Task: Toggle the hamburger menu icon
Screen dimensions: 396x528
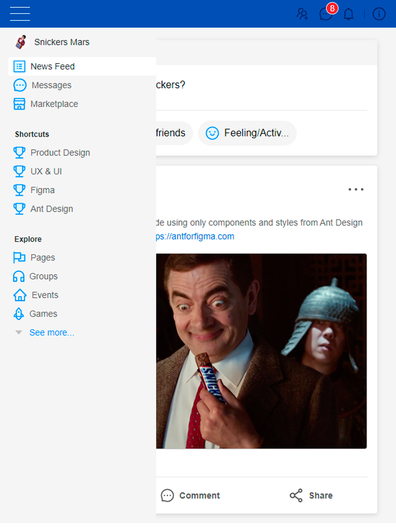Action: tap(20, 14)
